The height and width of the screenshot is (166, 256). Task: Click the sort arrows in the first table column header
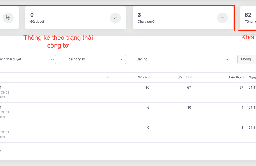pyautogui.click(x=107, y=77)
